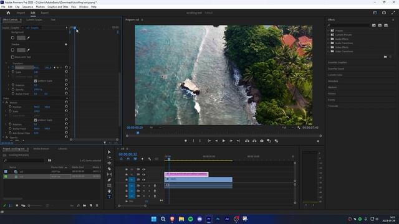The width and height of the screenshot is (399, 224).
Task: Click the Add Marker icon in the timeline header
Action: [x=142, y=159]
